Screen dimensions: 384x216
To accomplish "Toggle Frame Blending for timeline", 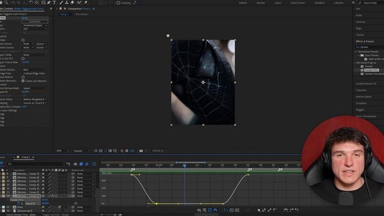I will (81, 164).
